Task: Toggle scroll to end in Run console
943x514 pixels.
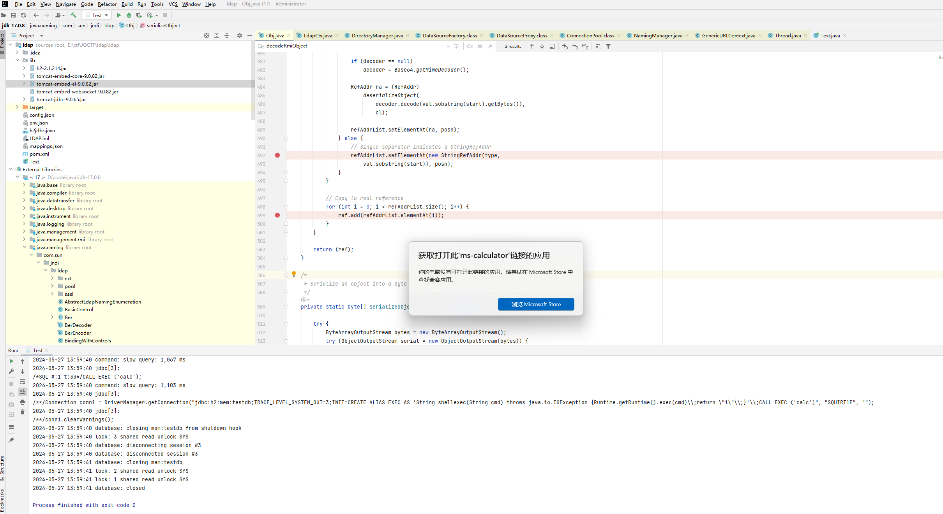Action: [x=23, y=392]
